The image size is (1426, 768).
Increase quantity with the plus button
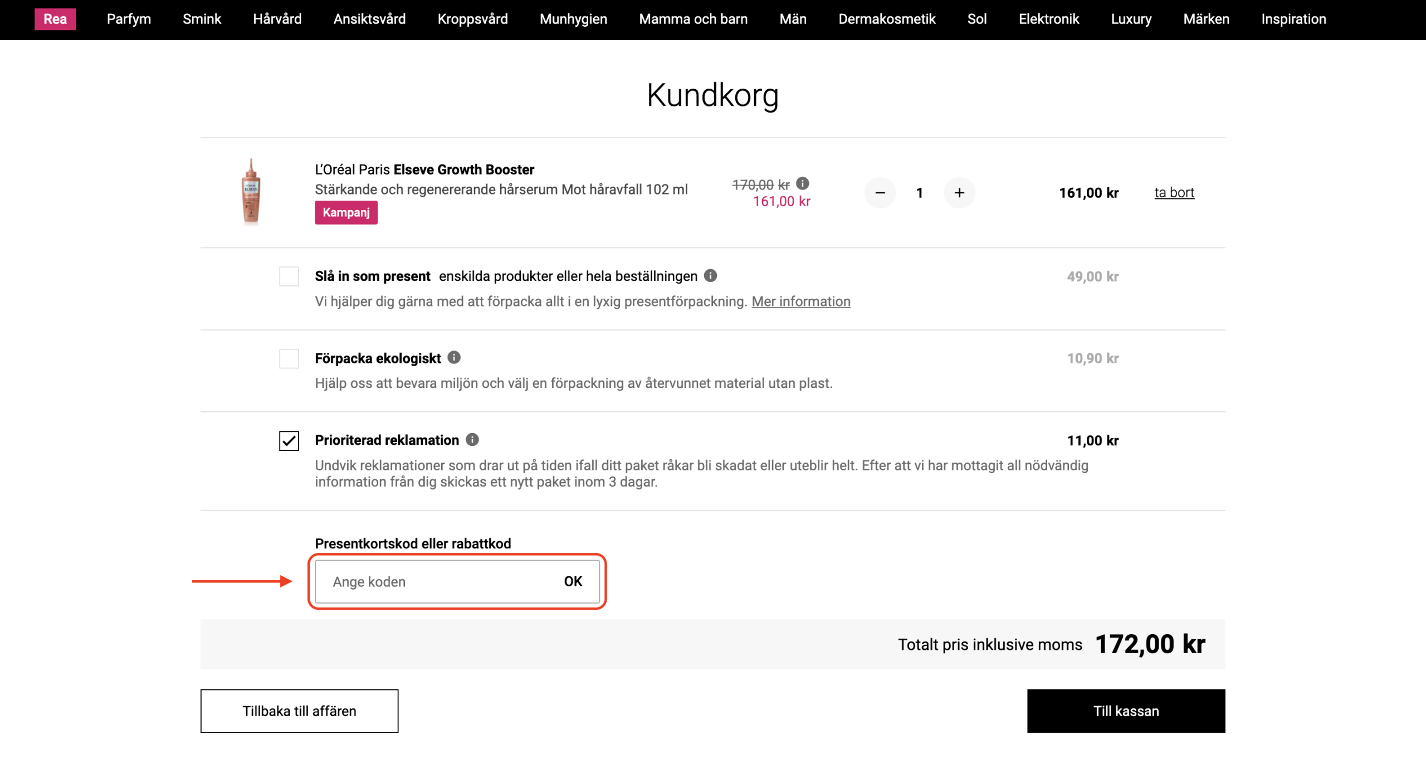(x=959, y=193)
